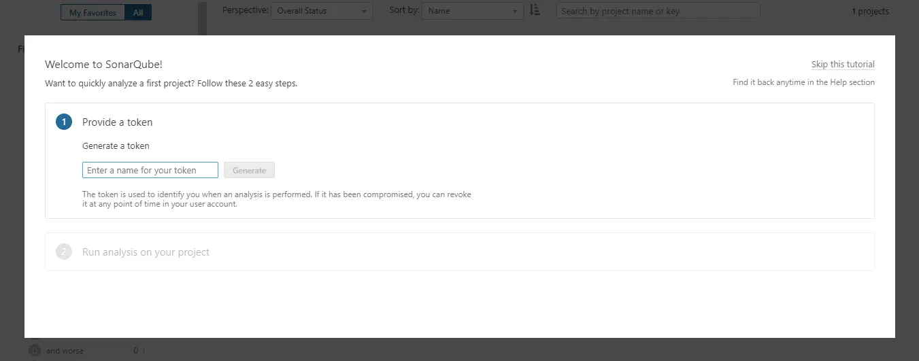The width and height of the screenshot is (919, 361).
Task: Click 'Find it back anytime in the Help section'
Action: pos(803,82)
